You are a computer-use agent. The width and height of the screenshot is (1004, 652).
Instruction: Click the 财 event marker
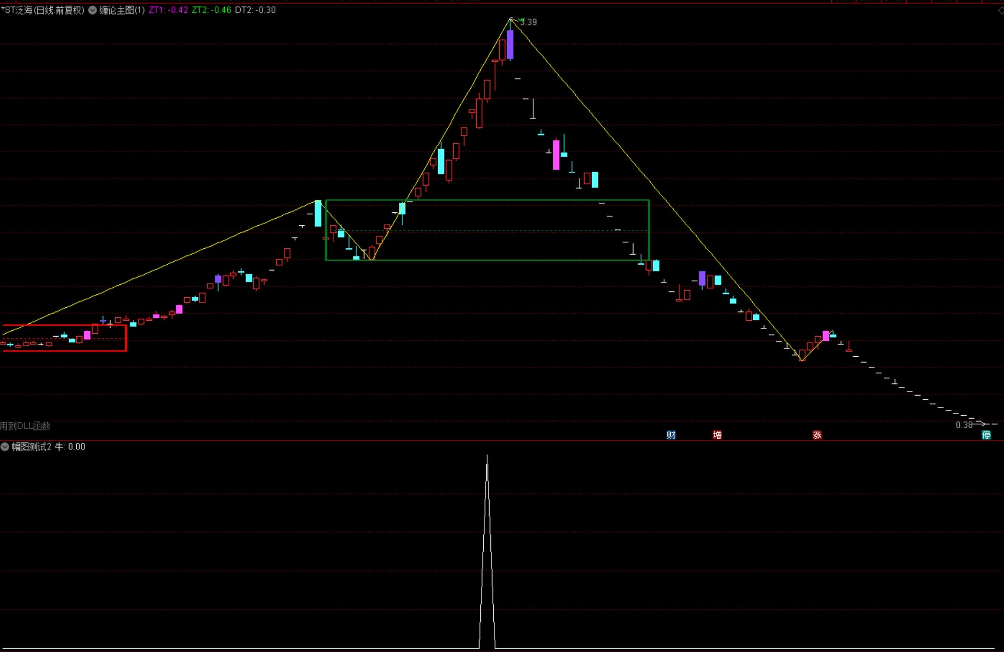671,435
